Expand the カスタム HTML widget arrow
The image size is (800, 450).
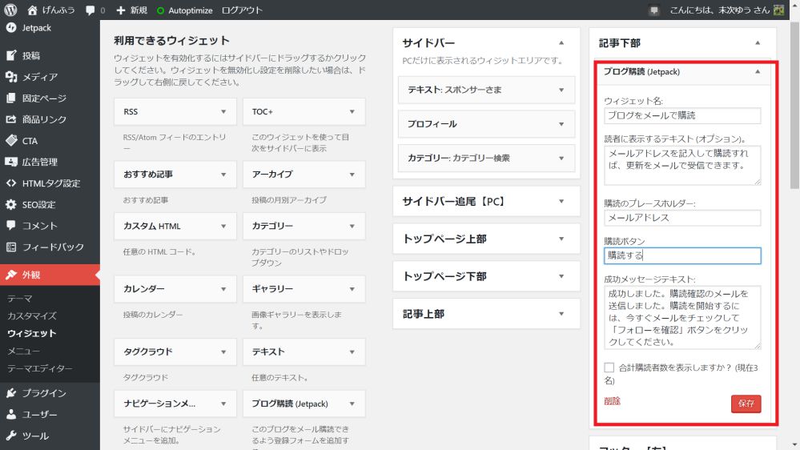(223, 226)
